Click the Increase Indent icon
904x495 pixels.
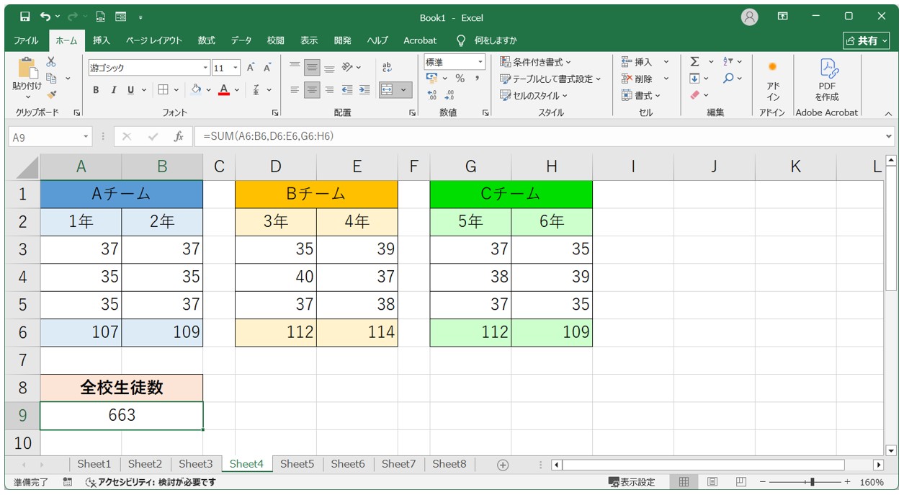(x=364, y=90)
